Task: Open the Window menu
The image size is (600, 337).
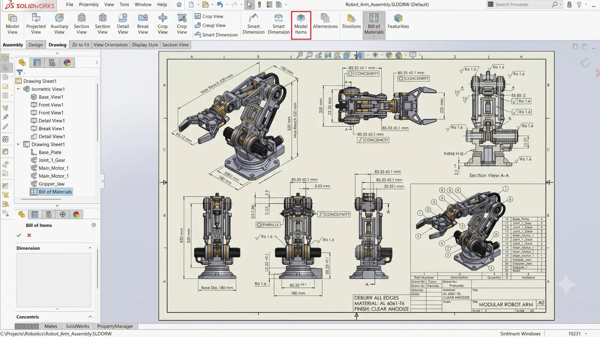Action: click(143, 4)
